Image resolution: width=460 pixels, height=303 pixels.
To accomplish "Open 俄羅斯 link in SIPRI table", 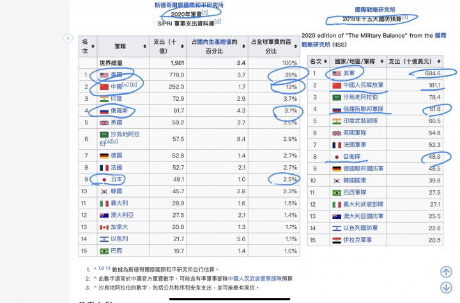I will (119, 110).
